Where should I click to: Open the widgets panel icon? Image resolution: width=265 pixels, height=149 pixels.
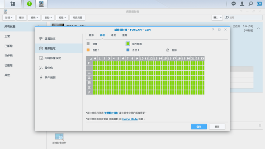coord(259,4)
